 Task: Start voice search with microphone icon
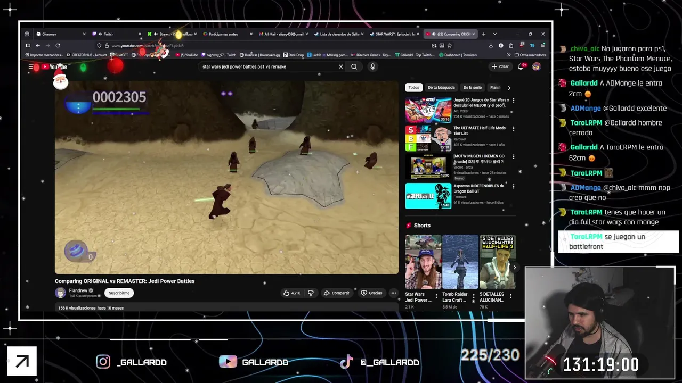(372, 66)
